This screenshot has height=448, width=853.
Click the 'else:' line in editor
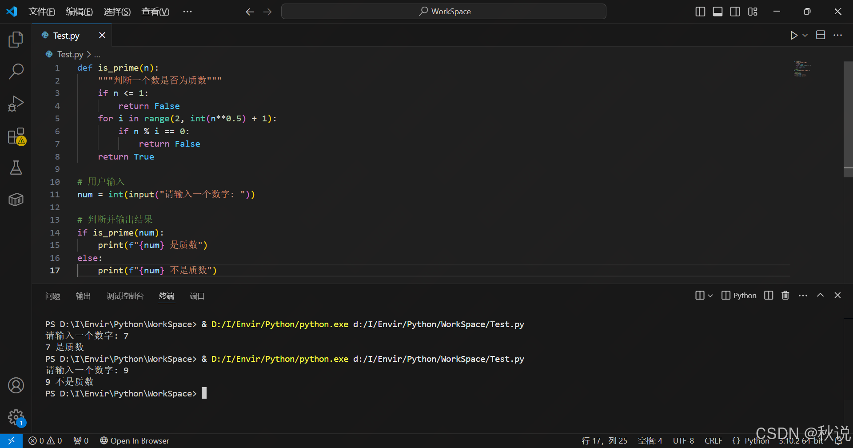click(x=90, y=258)
